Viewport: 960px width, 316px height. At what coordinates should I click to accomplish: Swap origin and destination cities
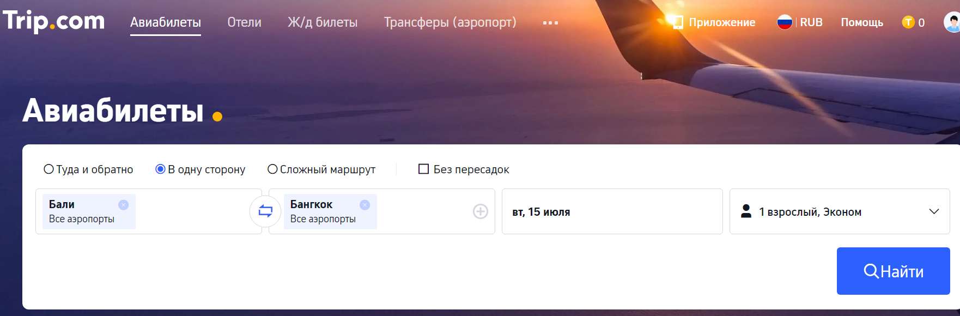(265, 211)
